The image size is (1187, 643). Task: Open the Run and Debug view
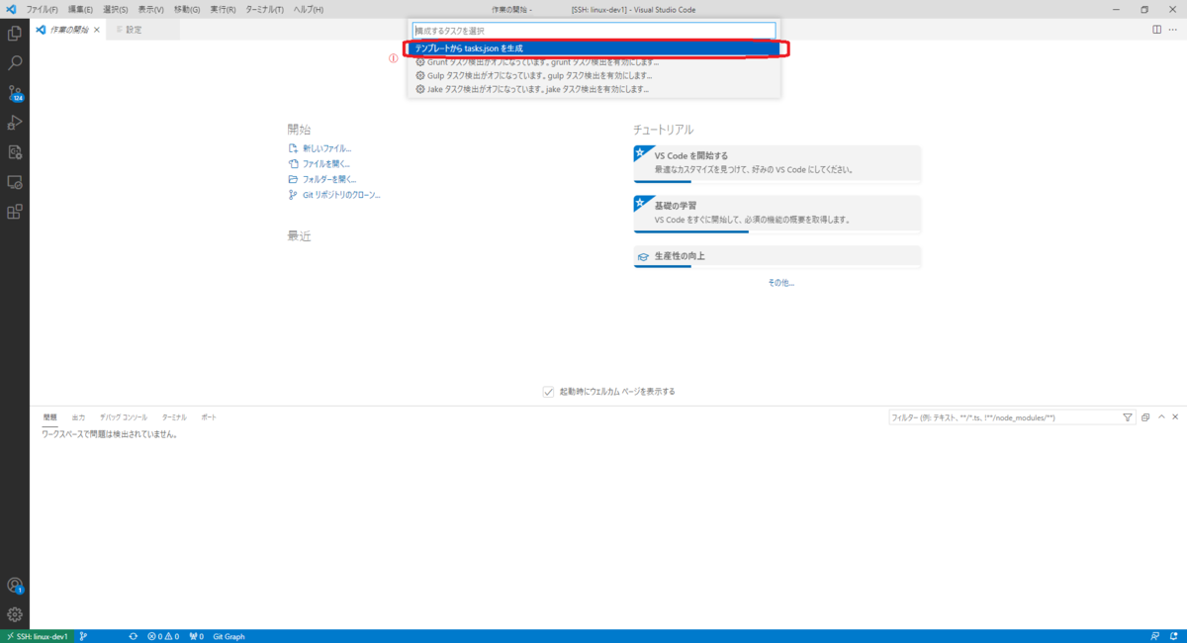click(15, 123)
